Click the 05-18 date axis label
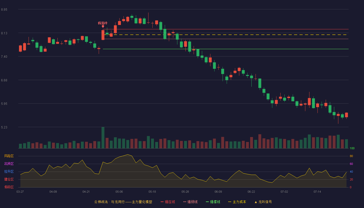The height and width of the screenshot is (208, 364). coord(152,192)
